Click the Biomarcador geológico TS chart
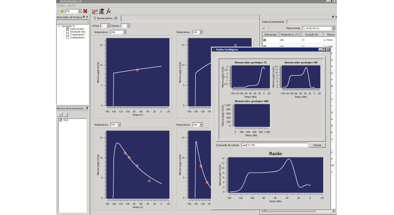Image resolution: width=394 pixels, height=215 pixels. point(250,77)
